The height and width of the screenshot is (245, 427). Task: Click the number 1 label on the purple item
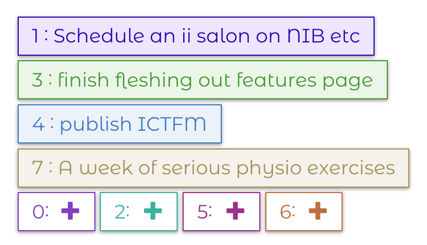(35, 36)
